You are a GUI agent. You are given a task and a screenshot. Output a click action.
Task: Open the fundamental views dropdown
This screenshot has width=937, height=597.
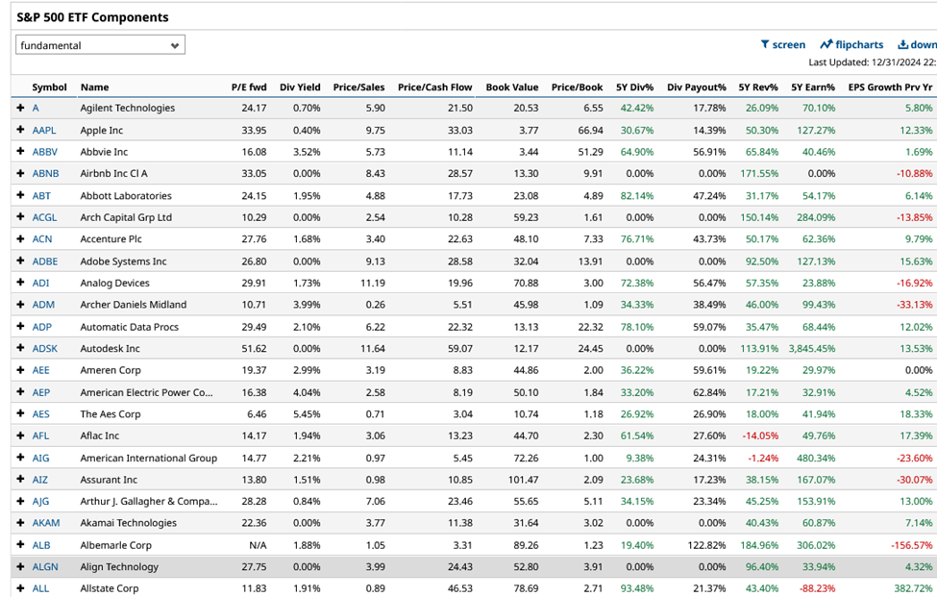pos(100,44)
